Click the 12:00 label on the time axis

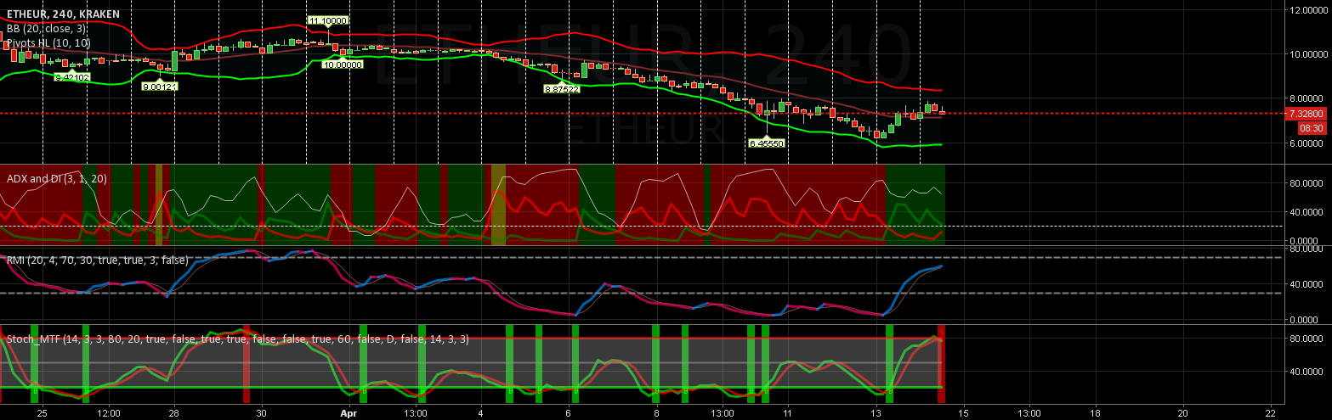(109, 412)
